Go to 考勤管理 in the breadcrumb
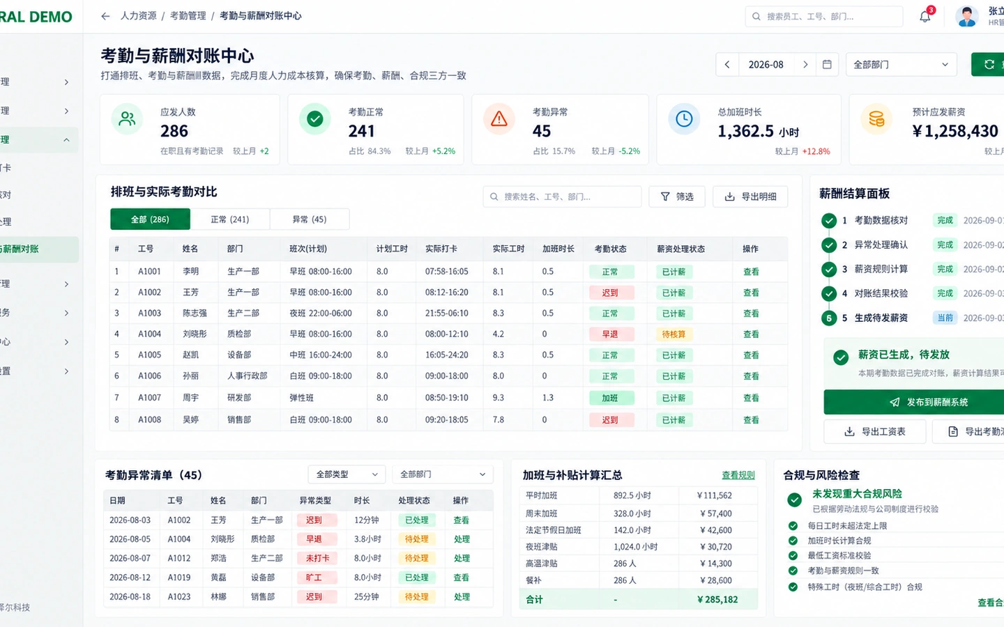Viewport: 1004px width, 627px height. click(x=188, y=16)
